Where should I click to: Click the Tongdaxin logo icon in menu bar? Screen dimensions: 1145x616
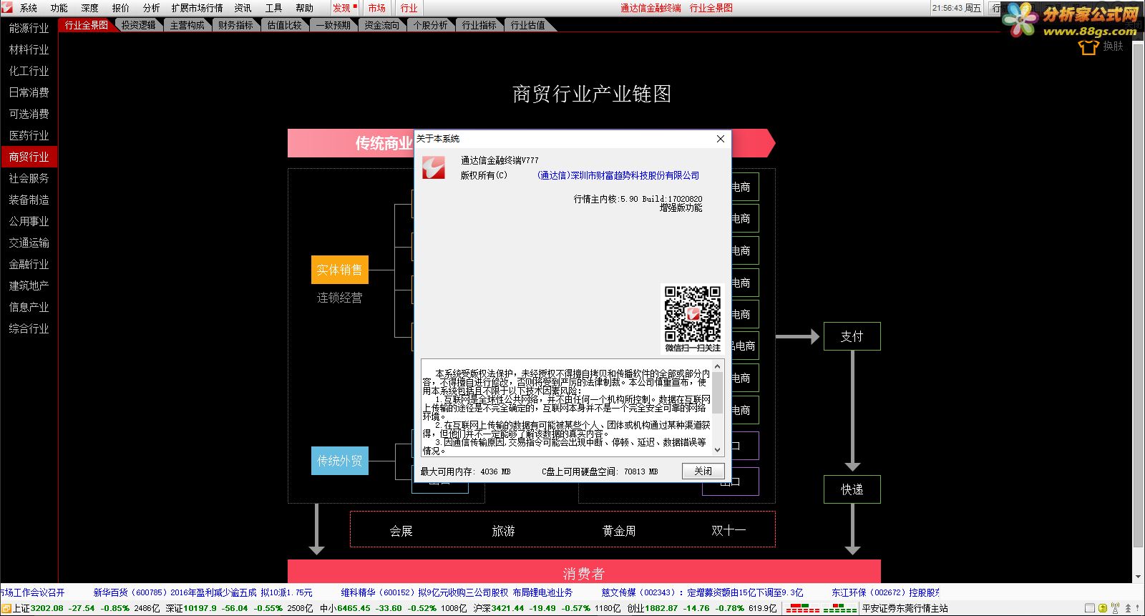6,8
